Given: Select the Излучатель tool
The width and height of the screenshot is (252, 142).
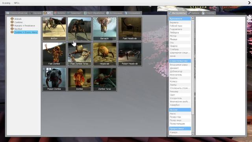Looking at the screenshot, I should [x=180, y=75].
